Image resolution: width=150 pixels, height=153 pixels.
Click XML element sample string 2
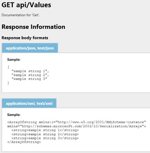(45, 134)
